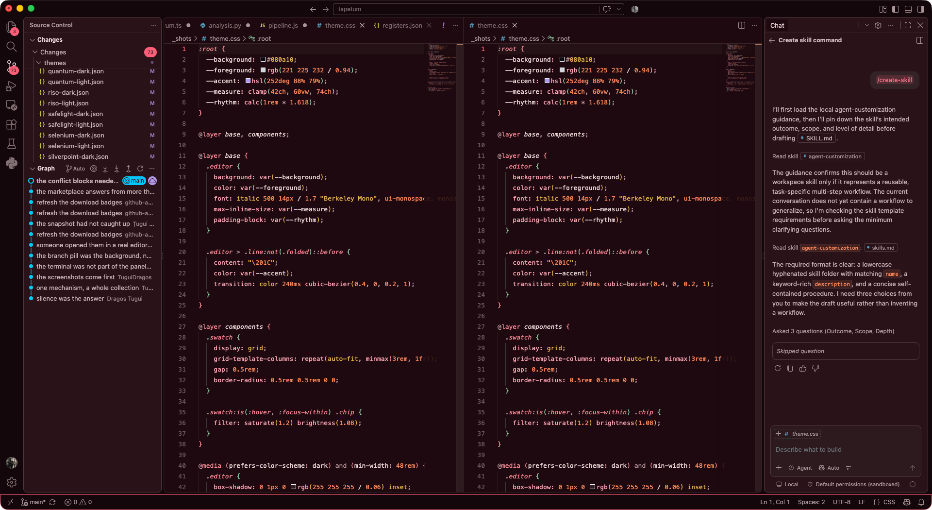
Task: Open the Agent mode picker
Action: pos(800,468)
